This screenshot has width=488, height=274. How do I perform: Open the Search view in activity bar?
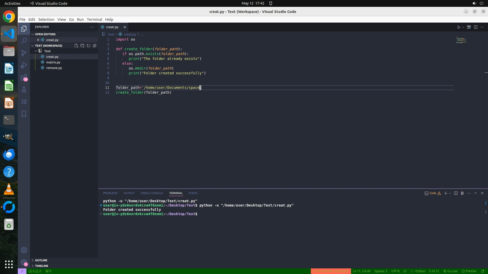coord(24,41)
